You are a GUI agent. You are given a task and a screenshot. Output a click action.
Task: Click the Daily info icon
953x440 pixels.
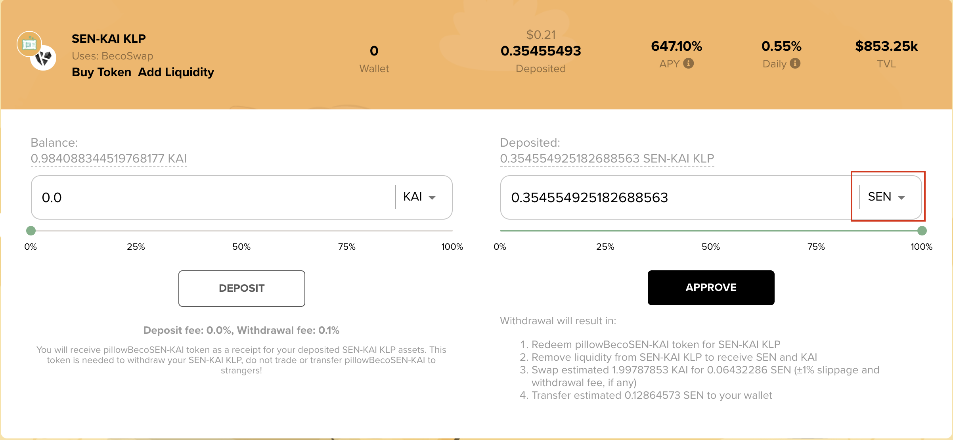[795, 63]
